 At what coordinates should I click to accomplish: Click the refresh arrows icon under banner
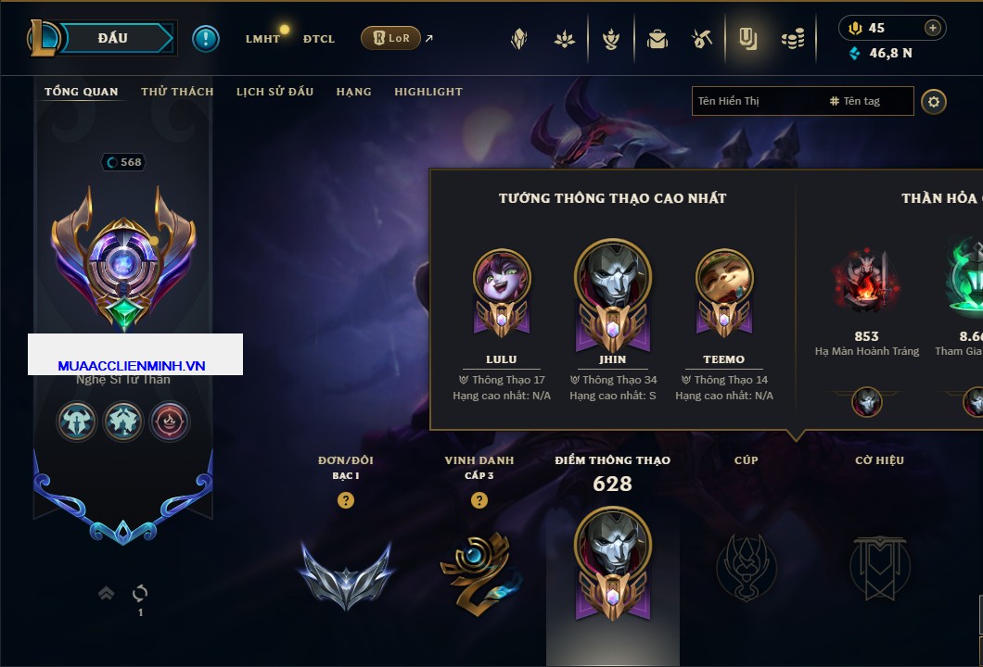point(140,593)
